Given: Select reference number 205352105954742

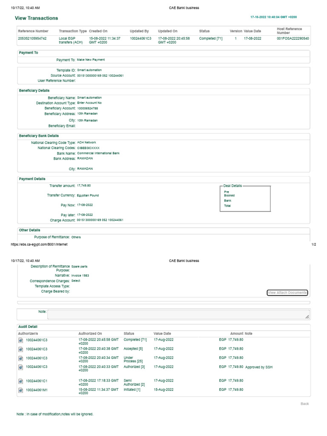Looking at the screenshot, I should (x=32, y=38).
